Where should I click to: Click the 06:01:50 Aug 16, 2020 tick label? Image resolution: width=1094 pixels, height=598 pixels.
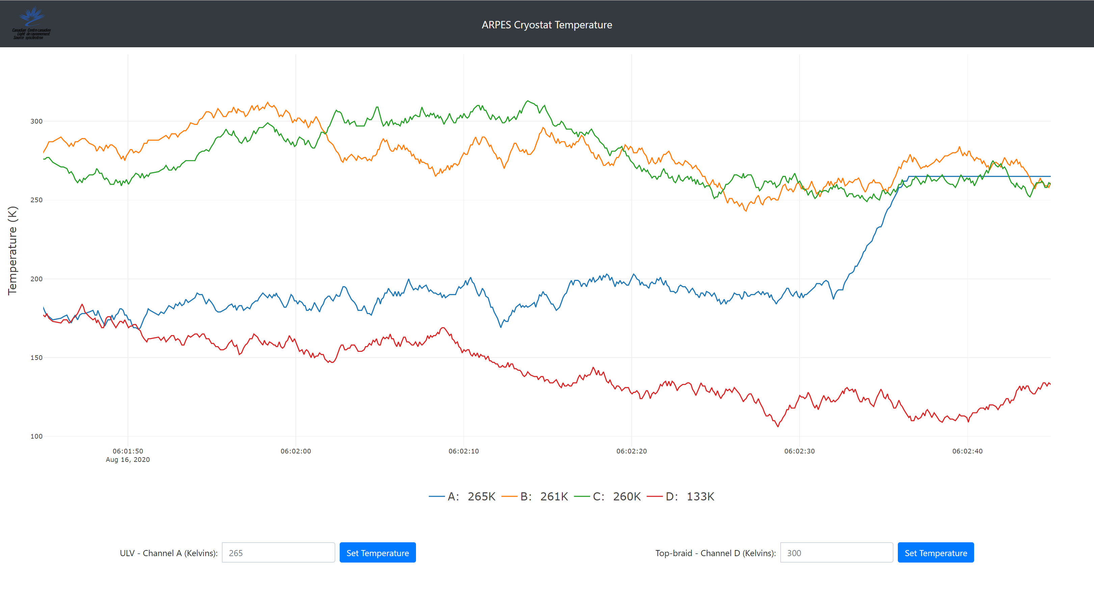coord(128,455)
